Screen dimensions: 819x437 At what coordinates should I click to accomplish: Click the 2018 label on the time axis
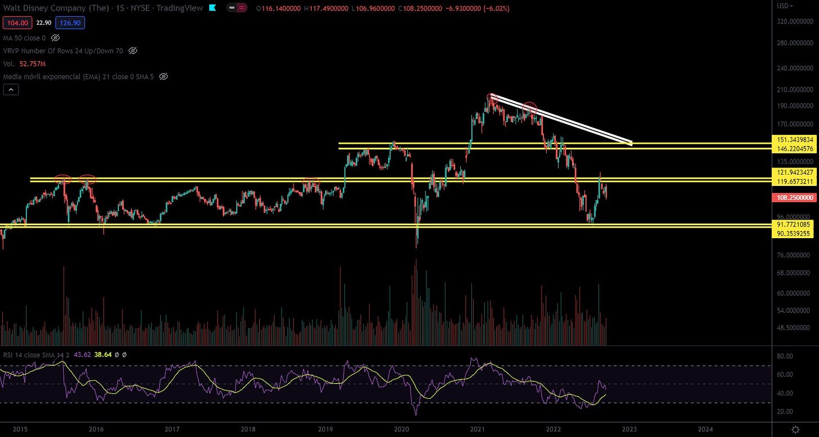pos(248,429)
